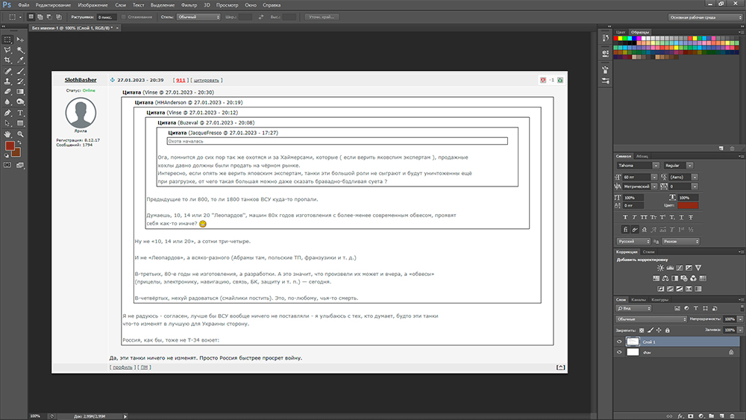Screen dimensions: 746x420
Task: Delete layer with trash icon in Layers panel
Action: coord(732,416)
